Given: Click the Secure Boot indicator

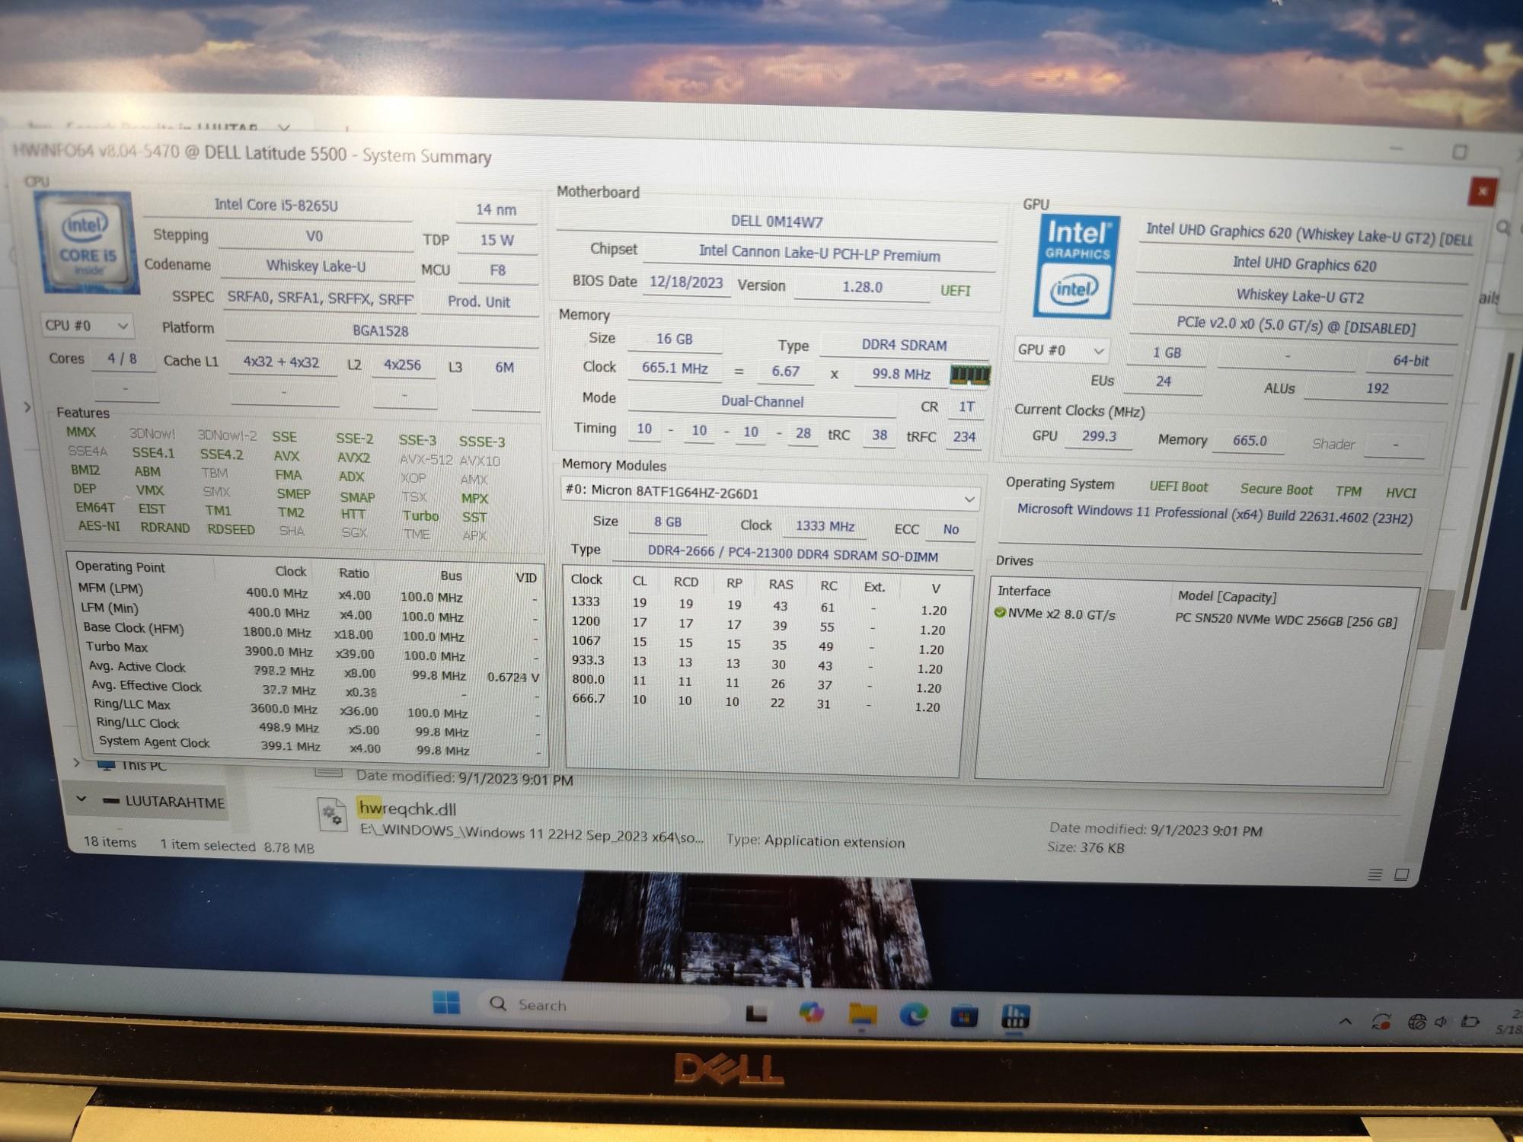Looking at the screenshot, I should coord(1276,490).
